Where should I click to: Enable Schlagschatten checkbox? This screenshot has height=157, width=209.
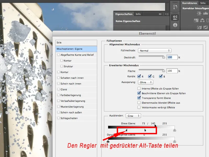coord(58,118)
